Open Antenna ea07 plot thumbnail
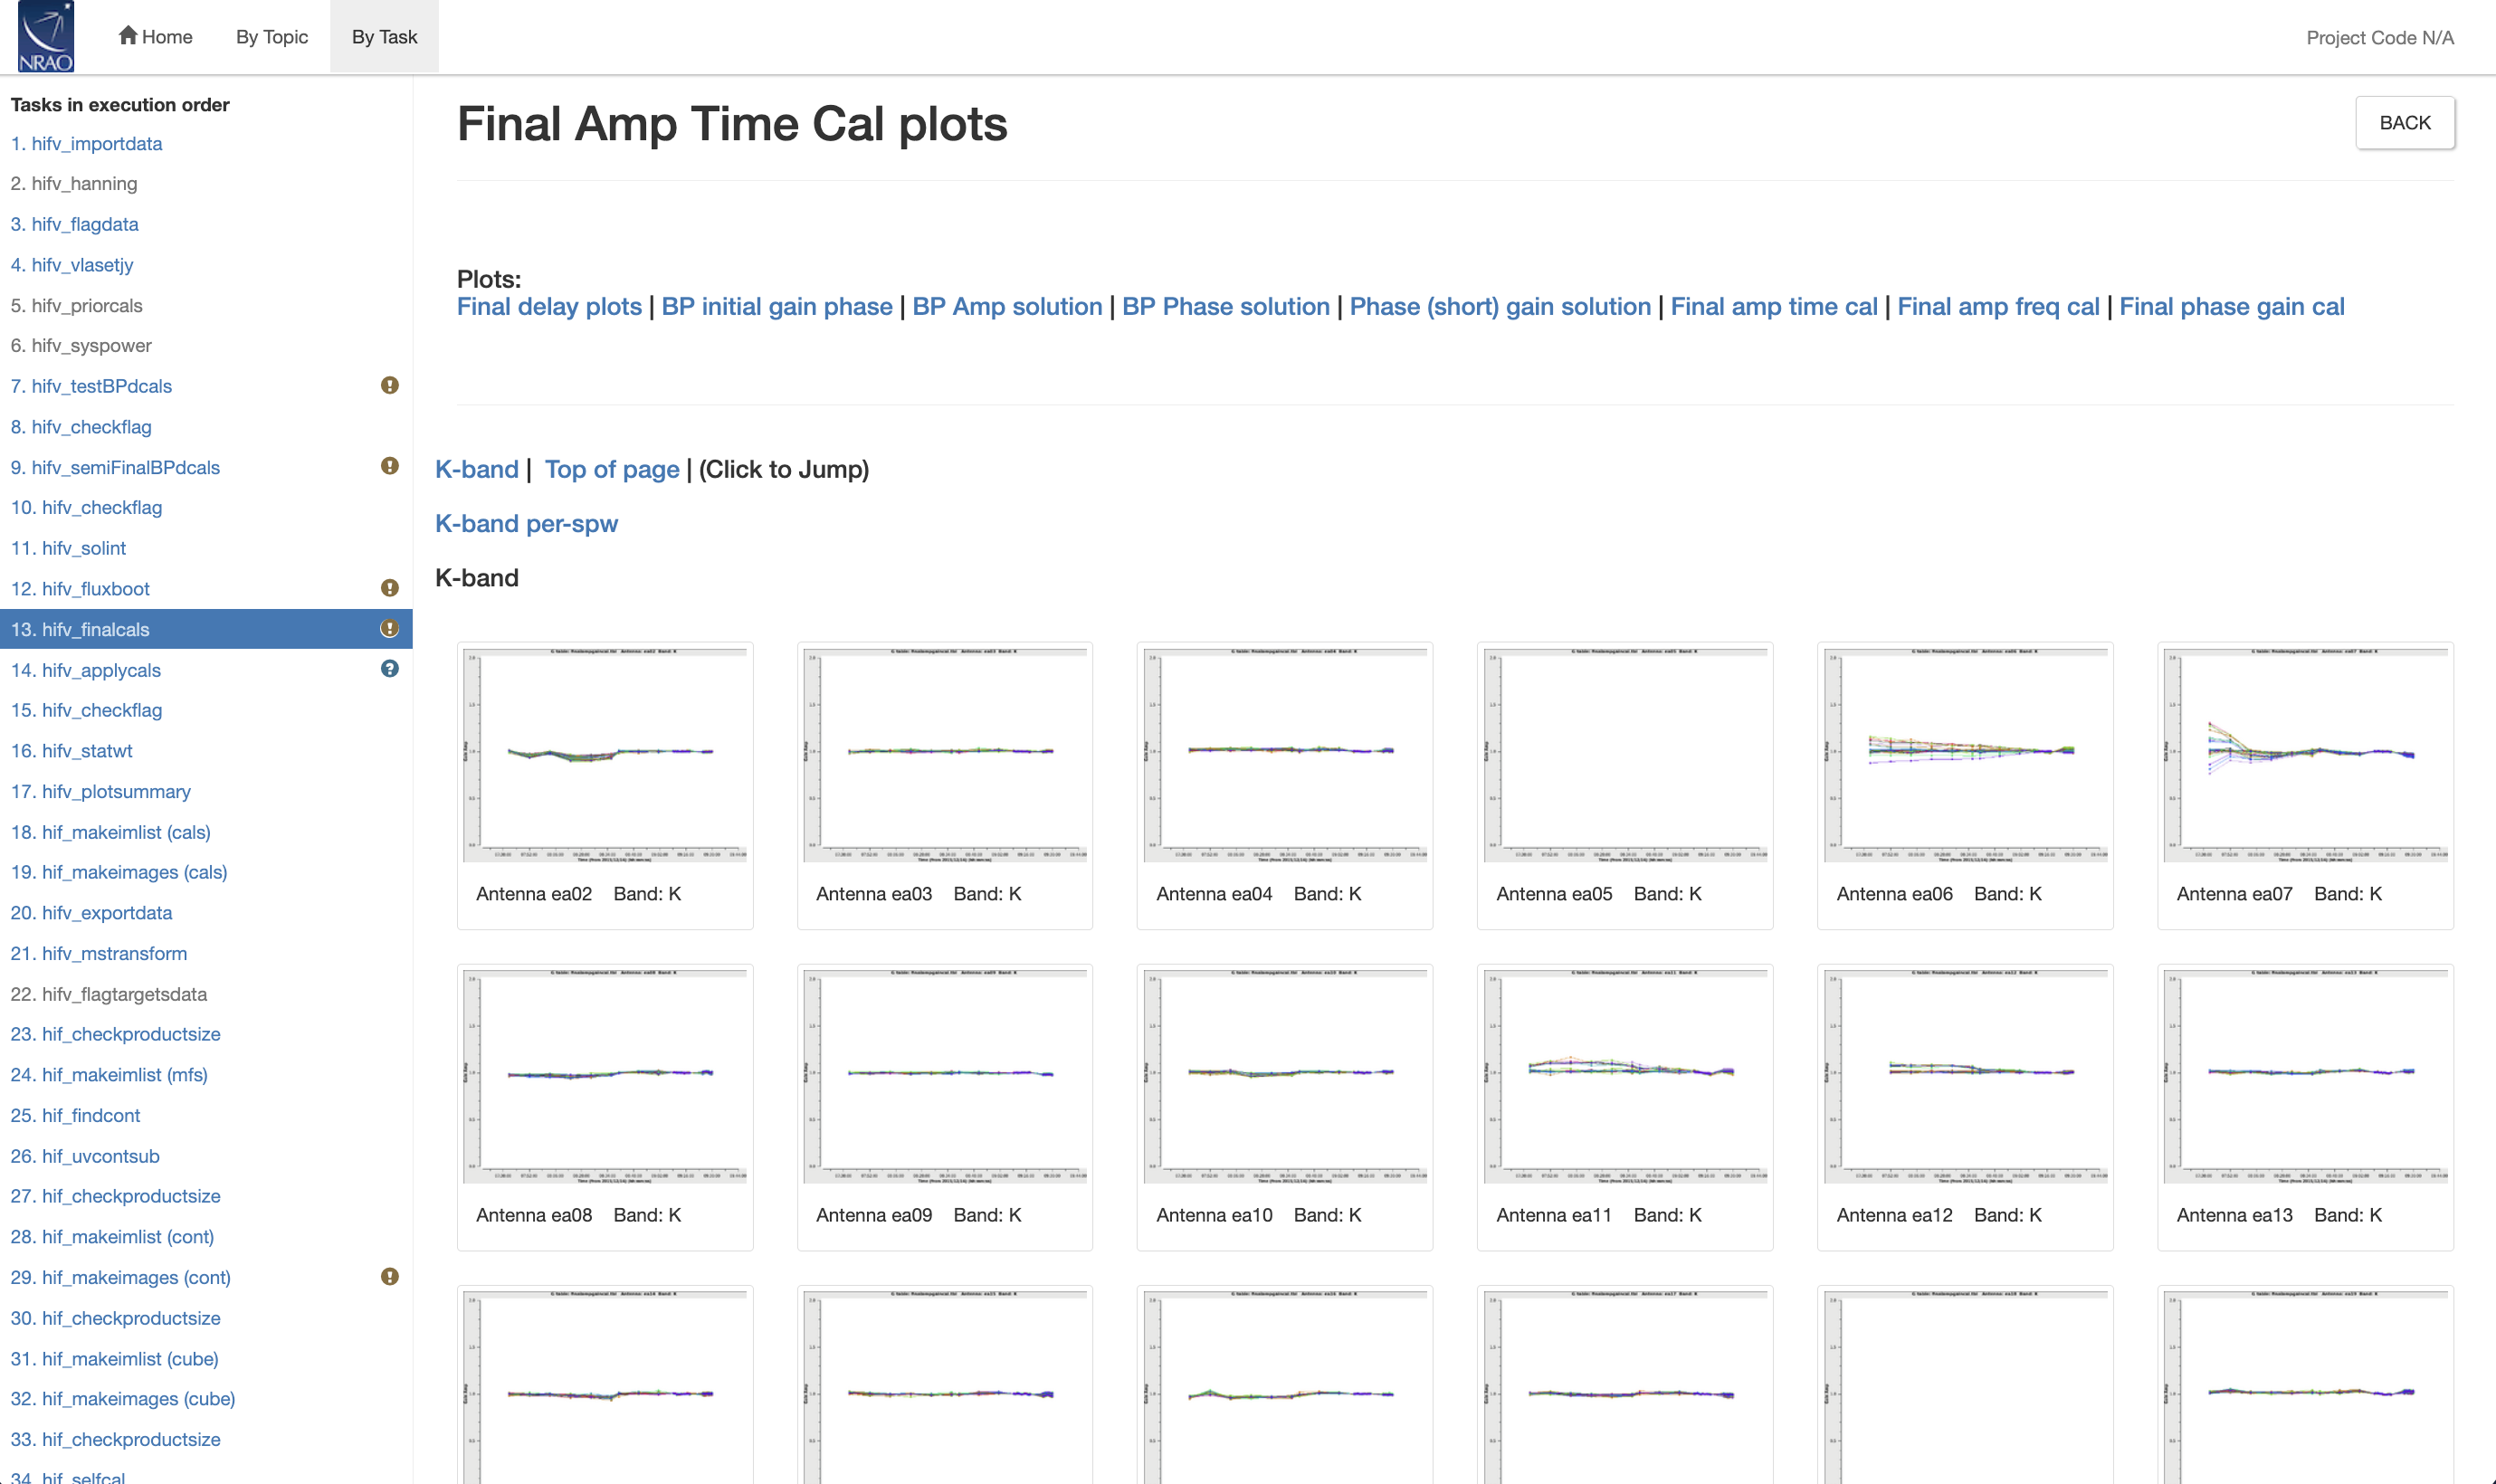The image size is (2496, 1484). click(2305, 755)
